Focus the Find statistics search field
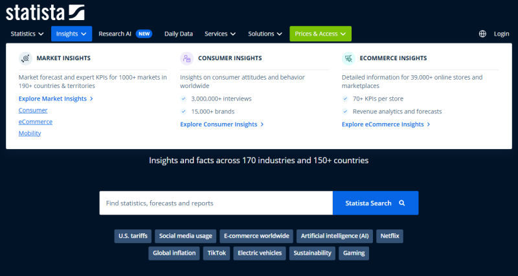Viewport: 518px width, 276px height. pos(216,203)
